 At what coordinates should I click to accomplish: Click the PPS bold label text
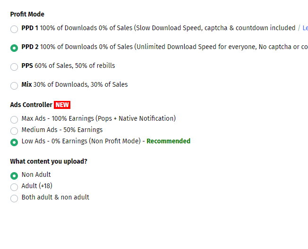point(27,66)
